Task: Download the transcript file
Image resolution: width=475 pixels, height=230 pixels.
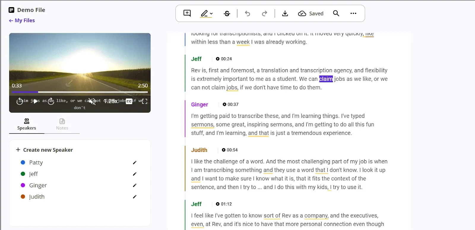Action: (285, 13)
